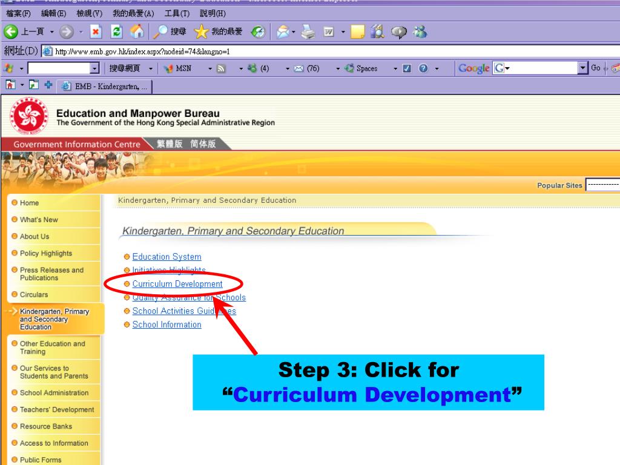Click the address bar URL field
The height and width of the screenshot is (465, 620).
coord(330,51)
